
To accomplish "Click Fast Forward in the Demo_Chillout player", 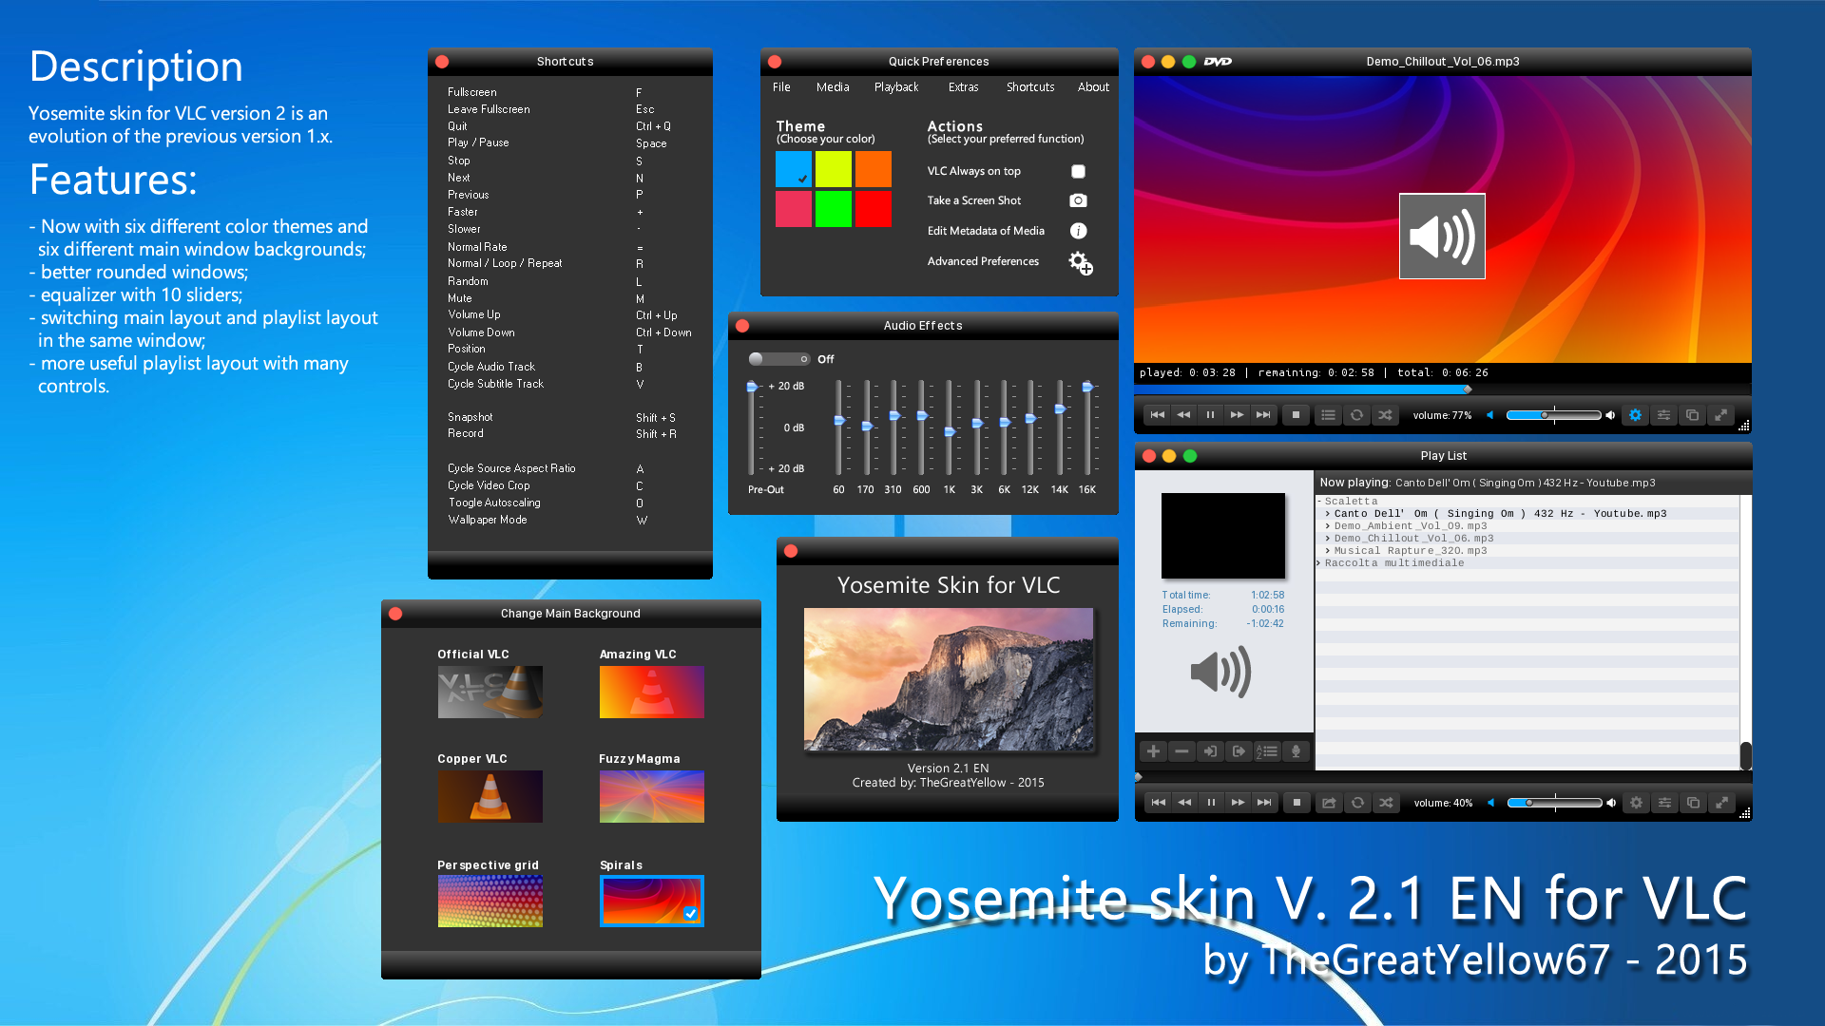I will coord(1237,415).
